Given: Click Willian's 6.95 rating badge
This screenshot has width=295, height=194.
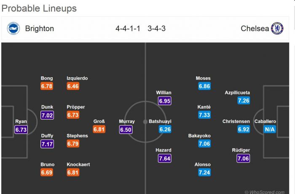Looking at the screenshot, I should [165, 100].
